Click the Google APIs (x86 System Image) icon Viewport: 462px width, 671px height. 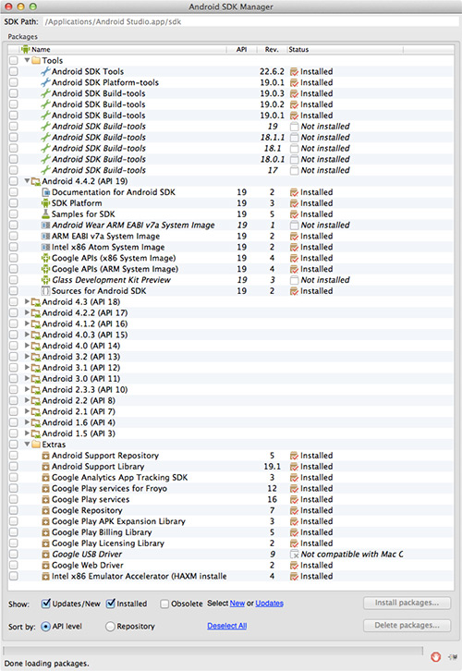coord(46,258)
